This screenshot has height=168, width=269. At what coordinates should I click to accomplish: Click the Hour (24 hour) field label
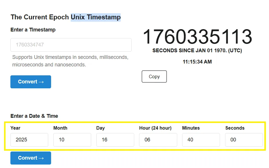(x=155, y=128)
